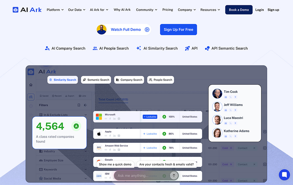This screenshot has height=185, width=293.
Task: Click the email icon under Jeff Williams
Action: [x=226, y=110]
